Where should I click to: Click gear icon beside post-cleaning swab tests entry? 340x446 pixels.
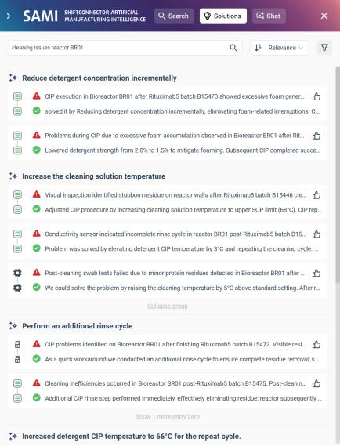(x=17, y=273)
